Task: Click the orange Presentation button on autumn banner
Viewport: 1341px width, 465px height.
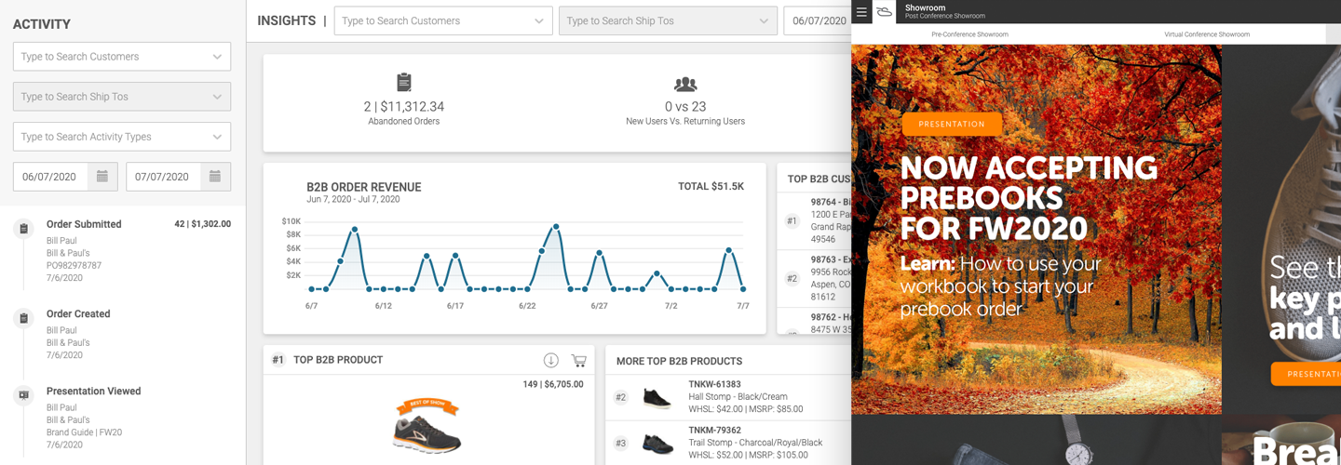Action: 952,124
